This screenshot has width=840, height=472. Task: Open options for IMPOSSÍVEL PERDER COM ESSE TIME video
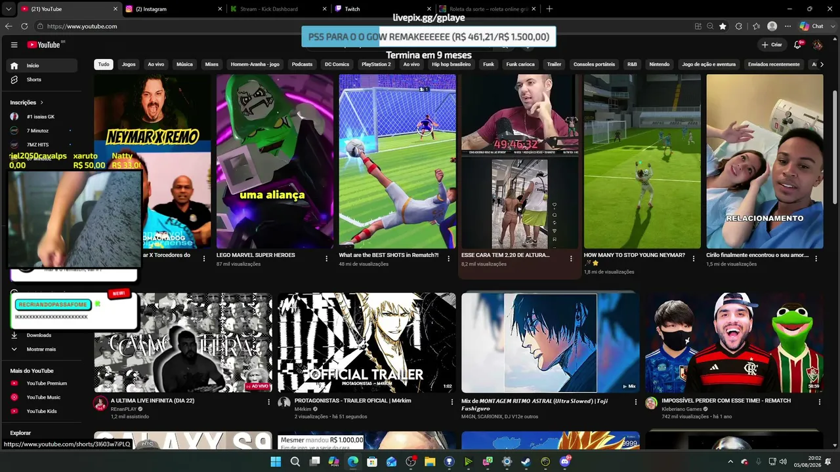coord(819,402)
